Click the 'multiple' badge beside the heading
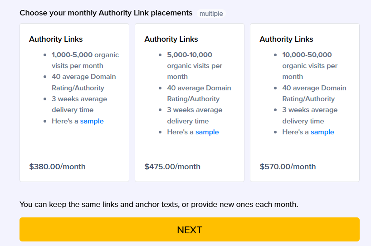 (211, 14)
